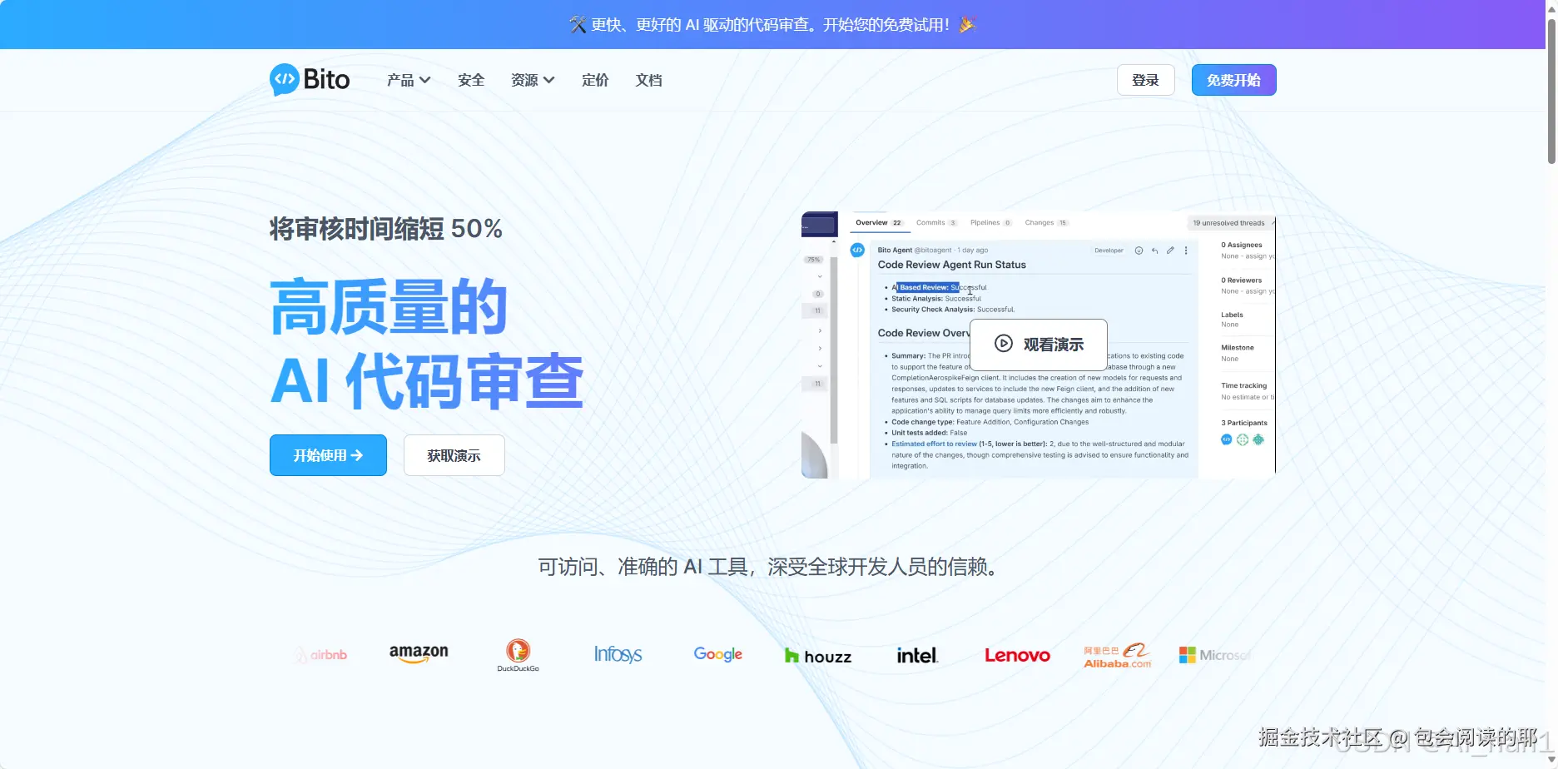Screen dimensions: 1558x769
Task: Click the Bito Agent avatar in demo
Action: pyautogui.click(x=857, y=251)
